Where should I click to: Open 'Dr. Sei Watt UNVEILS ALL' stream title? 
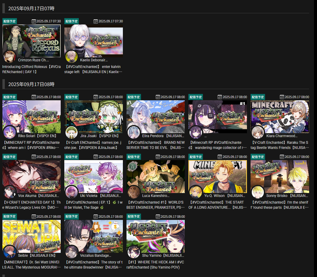click(x=31, y=265)
